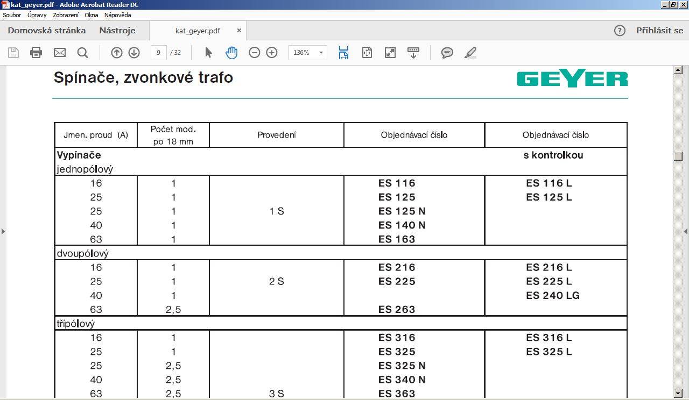Activate the Hand pan tool
Viewport: 689px width, 400px height.
coord(231,52)
